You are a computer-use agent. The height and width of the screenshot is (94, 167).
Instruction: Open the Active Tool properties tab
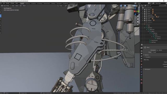141,48
